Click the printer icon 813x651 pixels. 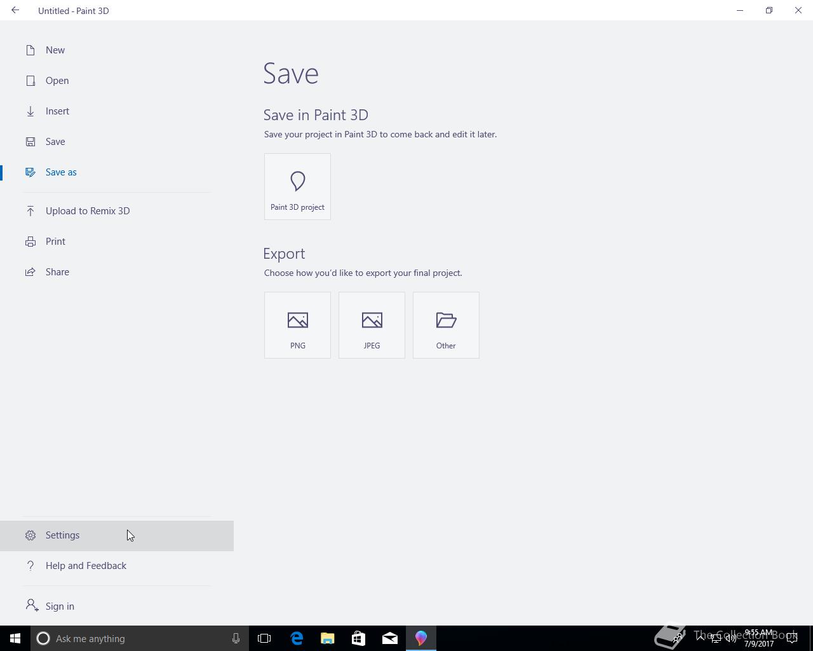click(30, 242)
